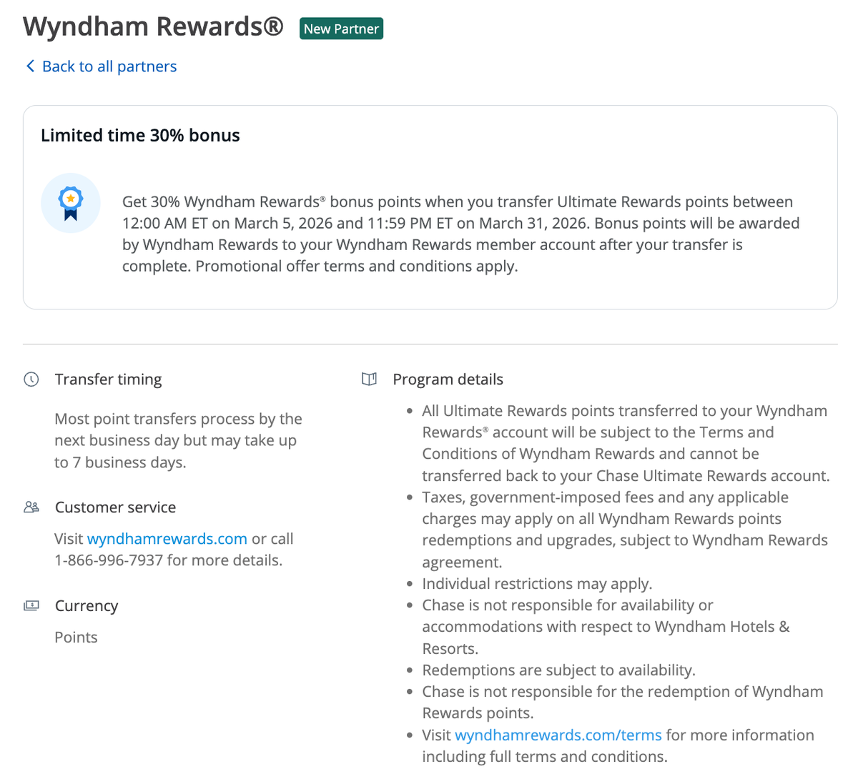Click the back chevron before 'Back to all partners'

[29, 65]
